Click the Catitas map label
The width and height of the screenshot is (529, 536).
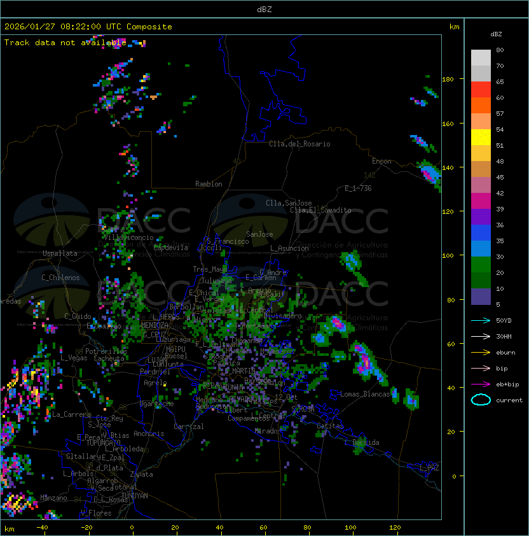pos(330,426)
